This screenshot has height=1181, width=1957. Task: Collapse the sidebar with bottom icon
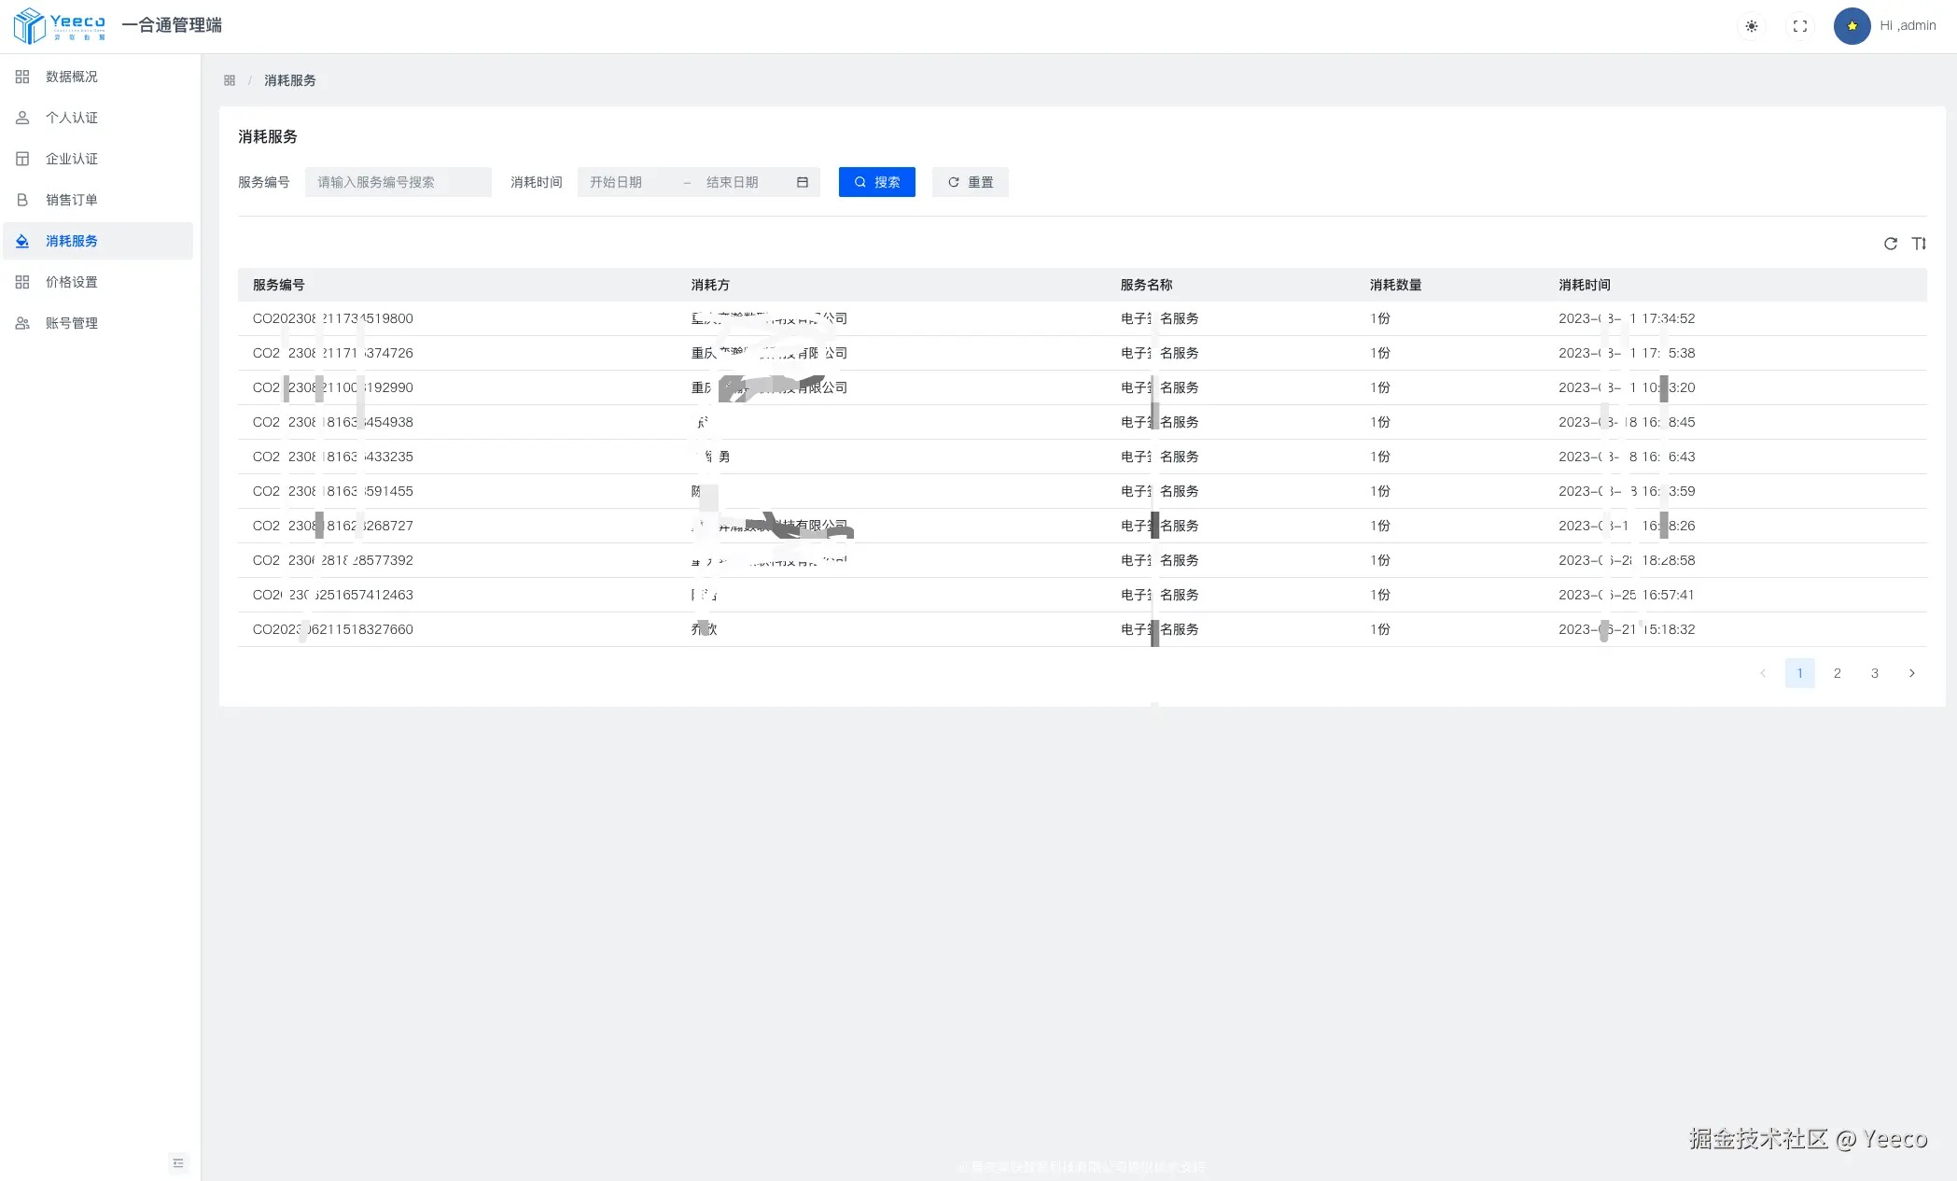[x=178, y=1162]
